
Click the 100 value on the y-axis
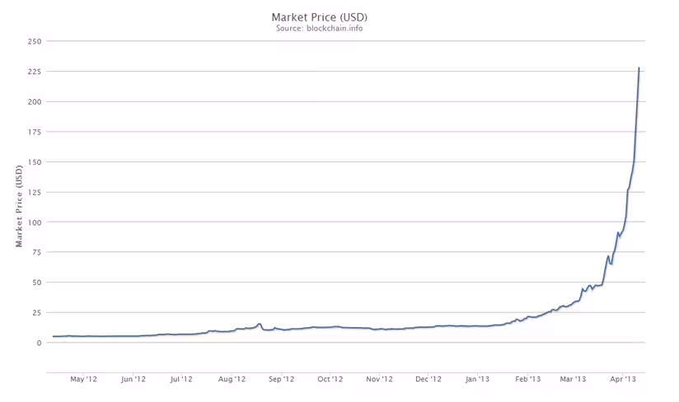pyautogui.click(x=35, y=222)
